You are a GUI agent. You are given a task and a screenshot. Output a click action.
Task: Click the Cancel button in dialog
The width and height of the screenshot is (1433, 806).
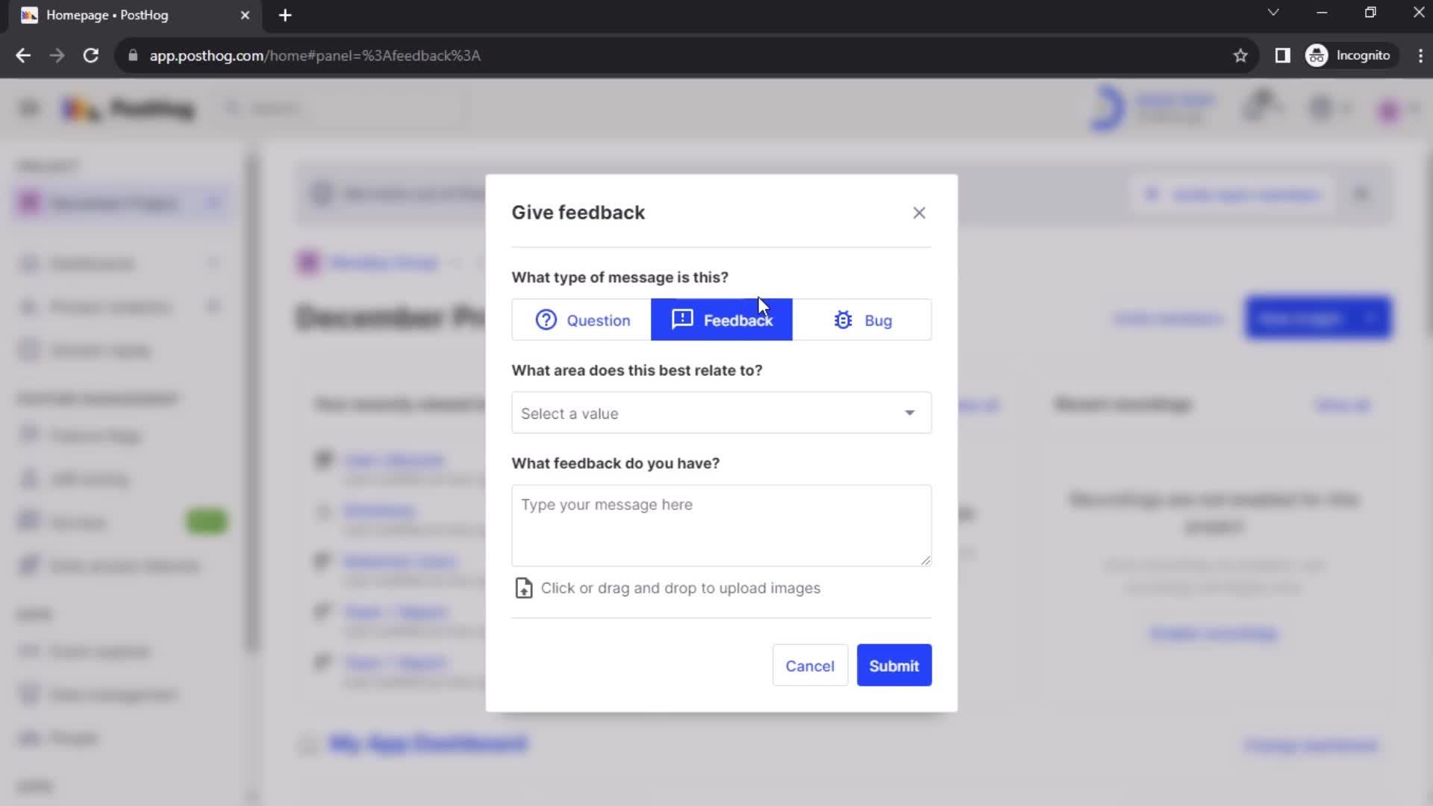810,666
